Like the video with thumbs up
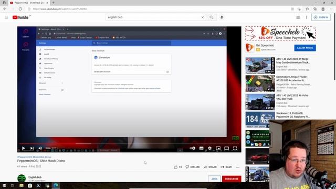Viewport: 336px width, 189px height. (x=178, y=167)
